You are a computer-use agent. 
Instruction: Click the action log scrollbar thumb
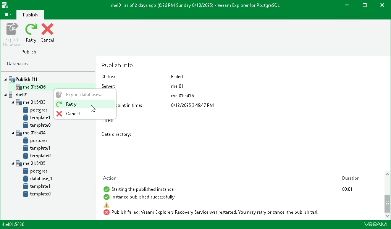tap(387, 203)
